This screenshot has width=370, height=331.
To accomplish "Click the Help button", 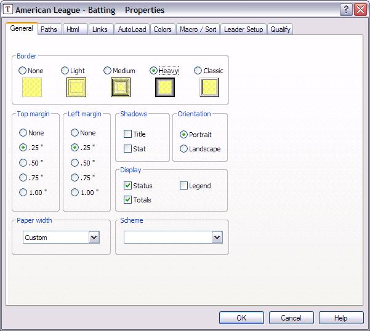I will click(x=341, y=318).
